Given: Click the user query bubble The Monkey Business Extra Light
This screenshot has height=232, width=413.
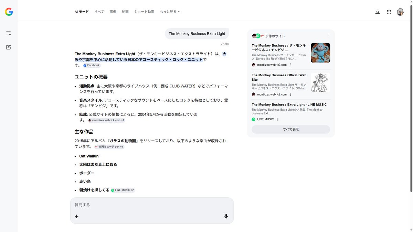Looking at the screenshot, I should [x=197, y=34].
